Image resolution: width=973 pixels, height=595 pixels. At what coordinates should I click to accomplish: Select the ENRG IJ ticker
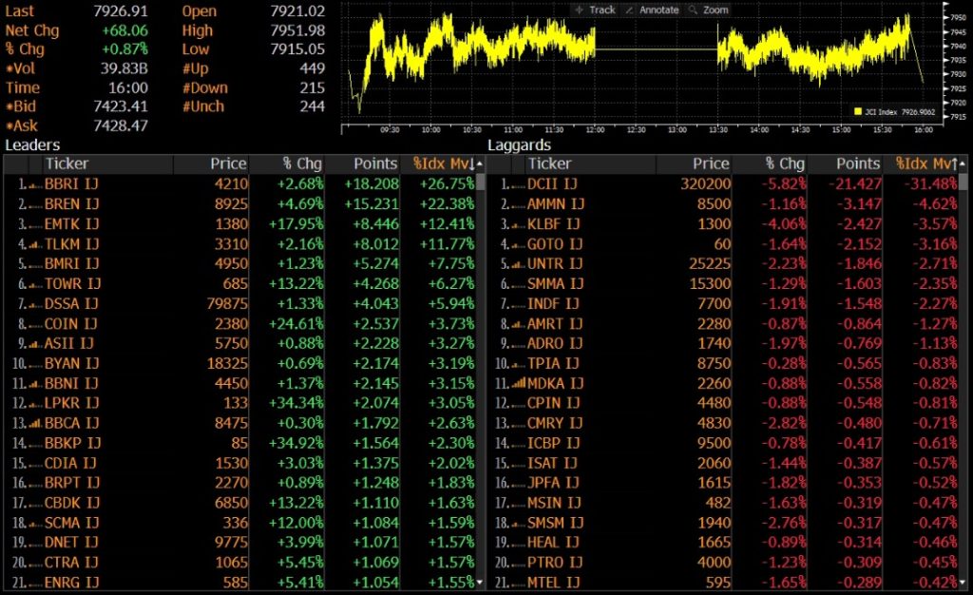(x=71, y=583)
